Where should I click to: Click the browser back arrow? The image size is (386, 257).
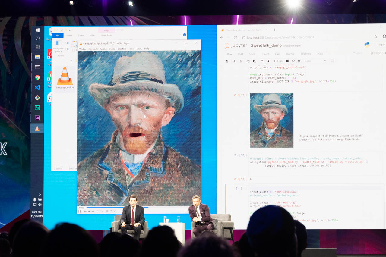click(x=221, y=38)
